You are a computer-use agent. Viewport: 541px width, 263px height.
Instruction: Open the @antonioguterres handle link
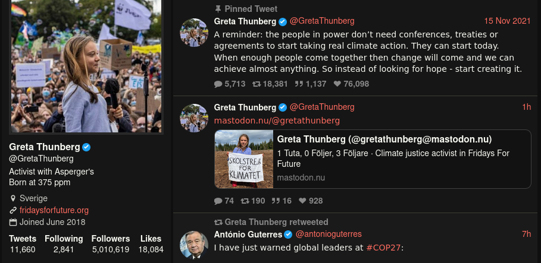tap(329, 234)
